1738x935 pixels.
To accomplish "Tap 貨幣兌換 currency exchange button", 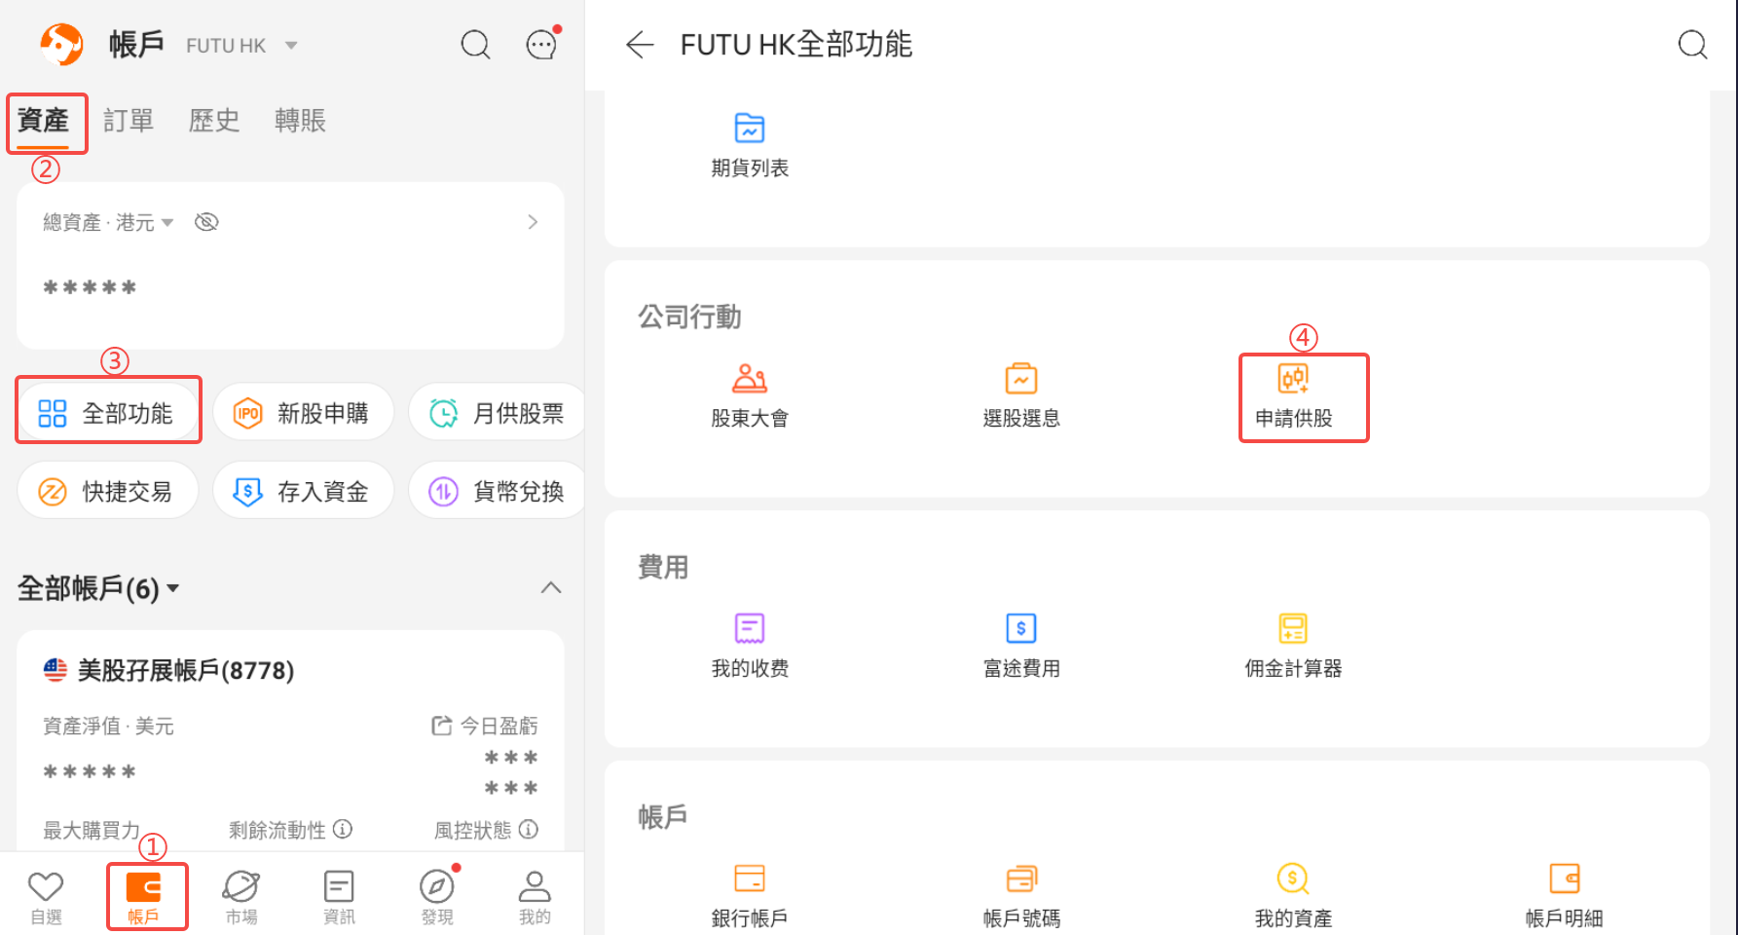I will coord(497,491).
